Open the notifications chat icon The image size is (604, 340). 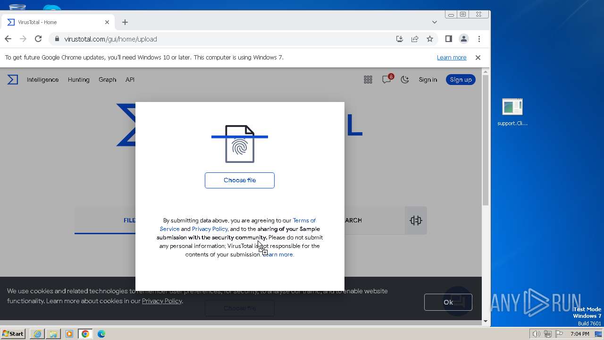386,80
